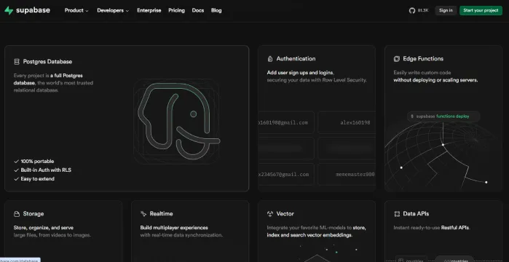Screen dimensions: 509x262
Task: Click 'without deploying or scaling servers' text
Action: (435, 80)
